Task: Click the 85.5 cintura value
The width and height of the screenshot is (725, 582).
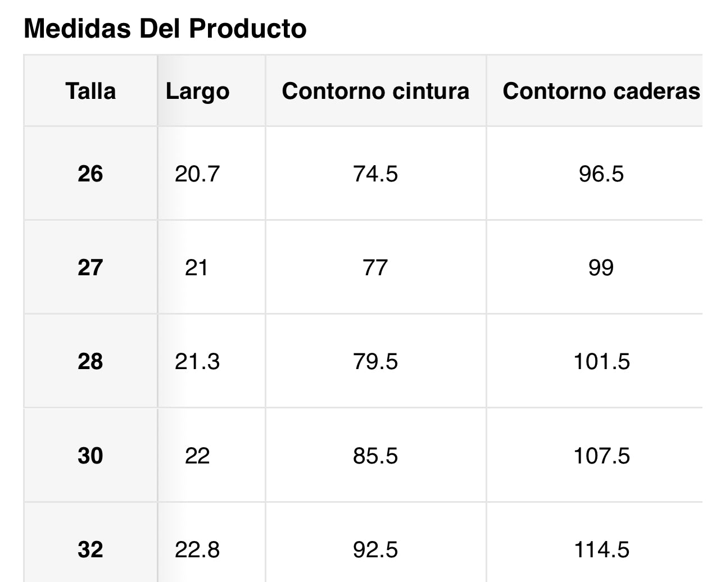Action: click(375, 456)
